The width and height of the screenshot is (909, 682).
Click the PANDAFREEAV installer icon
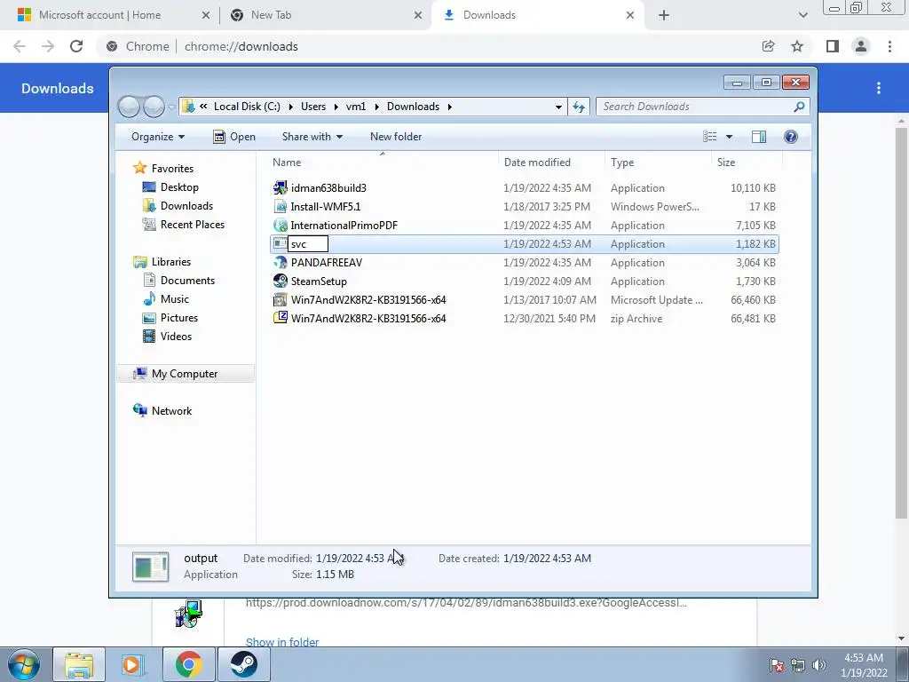coord(280,263)
